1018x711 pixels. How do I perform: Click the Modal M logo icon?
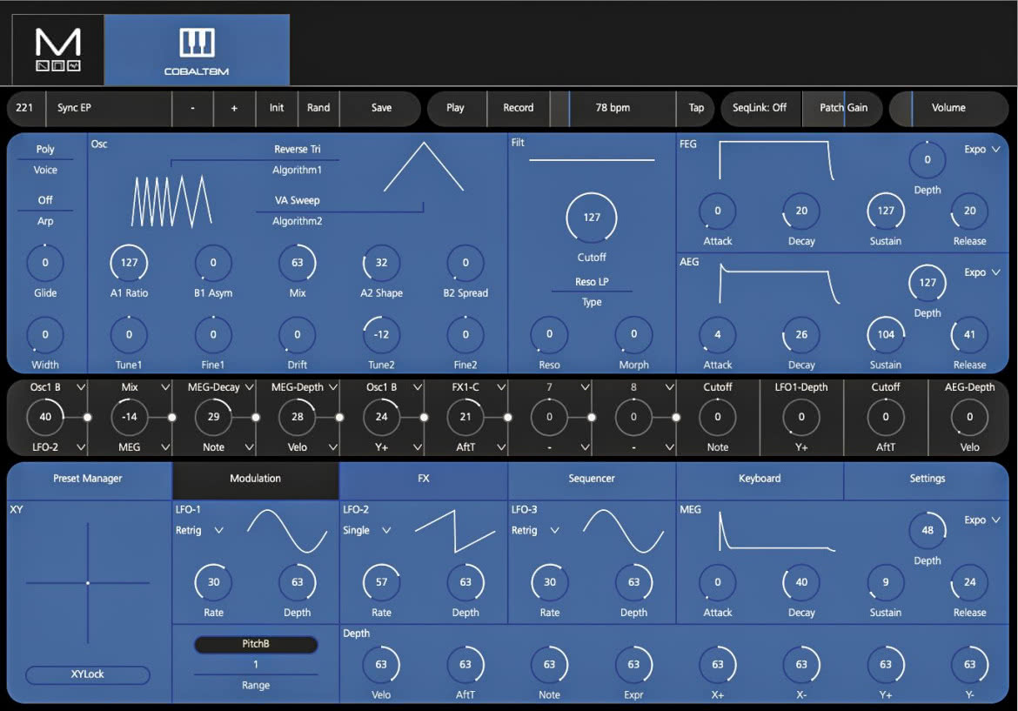pos(57,50)
